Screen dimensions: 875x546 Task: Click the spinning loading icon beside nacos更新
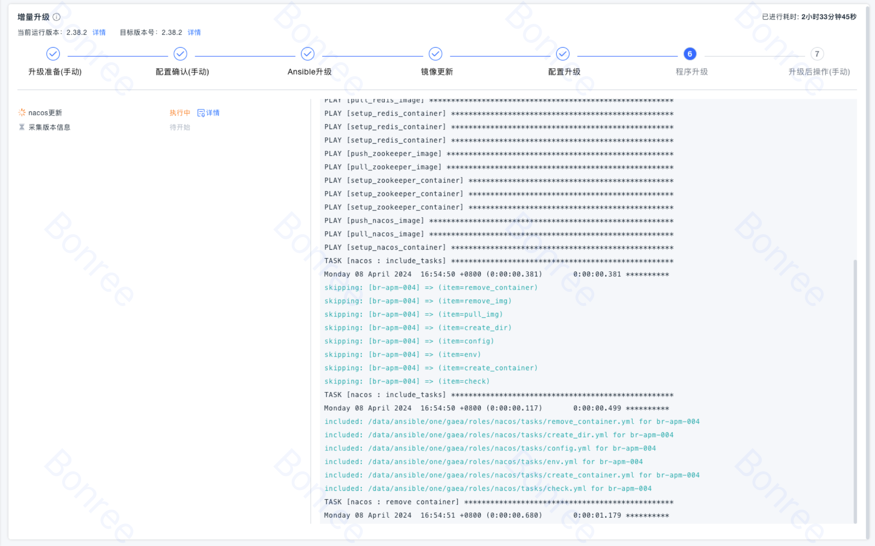22,113
